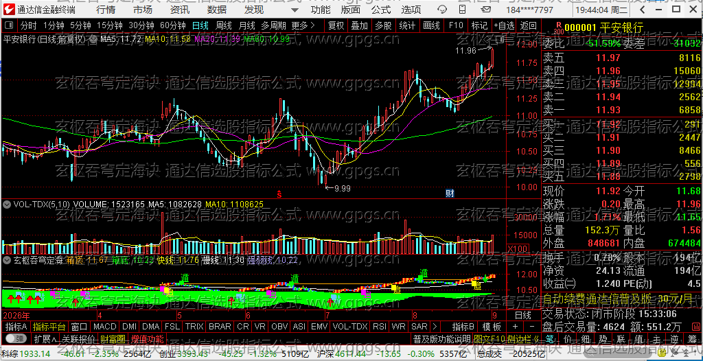Viewport: 703px width, 361px height.
Task: Select the 笔 tab in side panel
Action: [x=551, y=339]
